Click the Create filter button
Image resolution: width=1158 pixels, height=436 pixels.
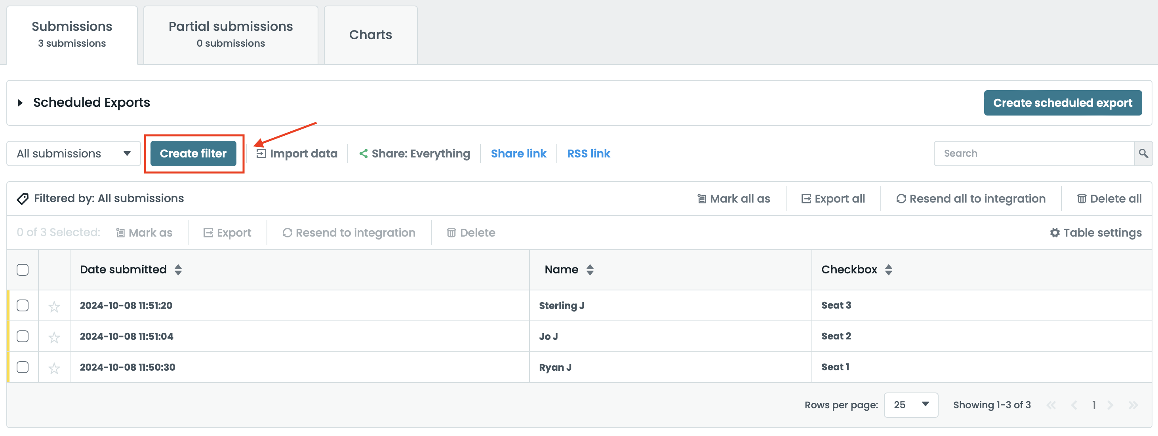[x=193, y=153]
